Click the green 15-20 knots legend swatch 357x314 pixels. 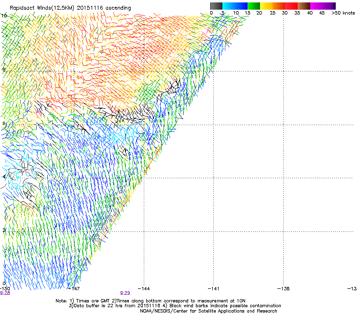tap(254, 6)
